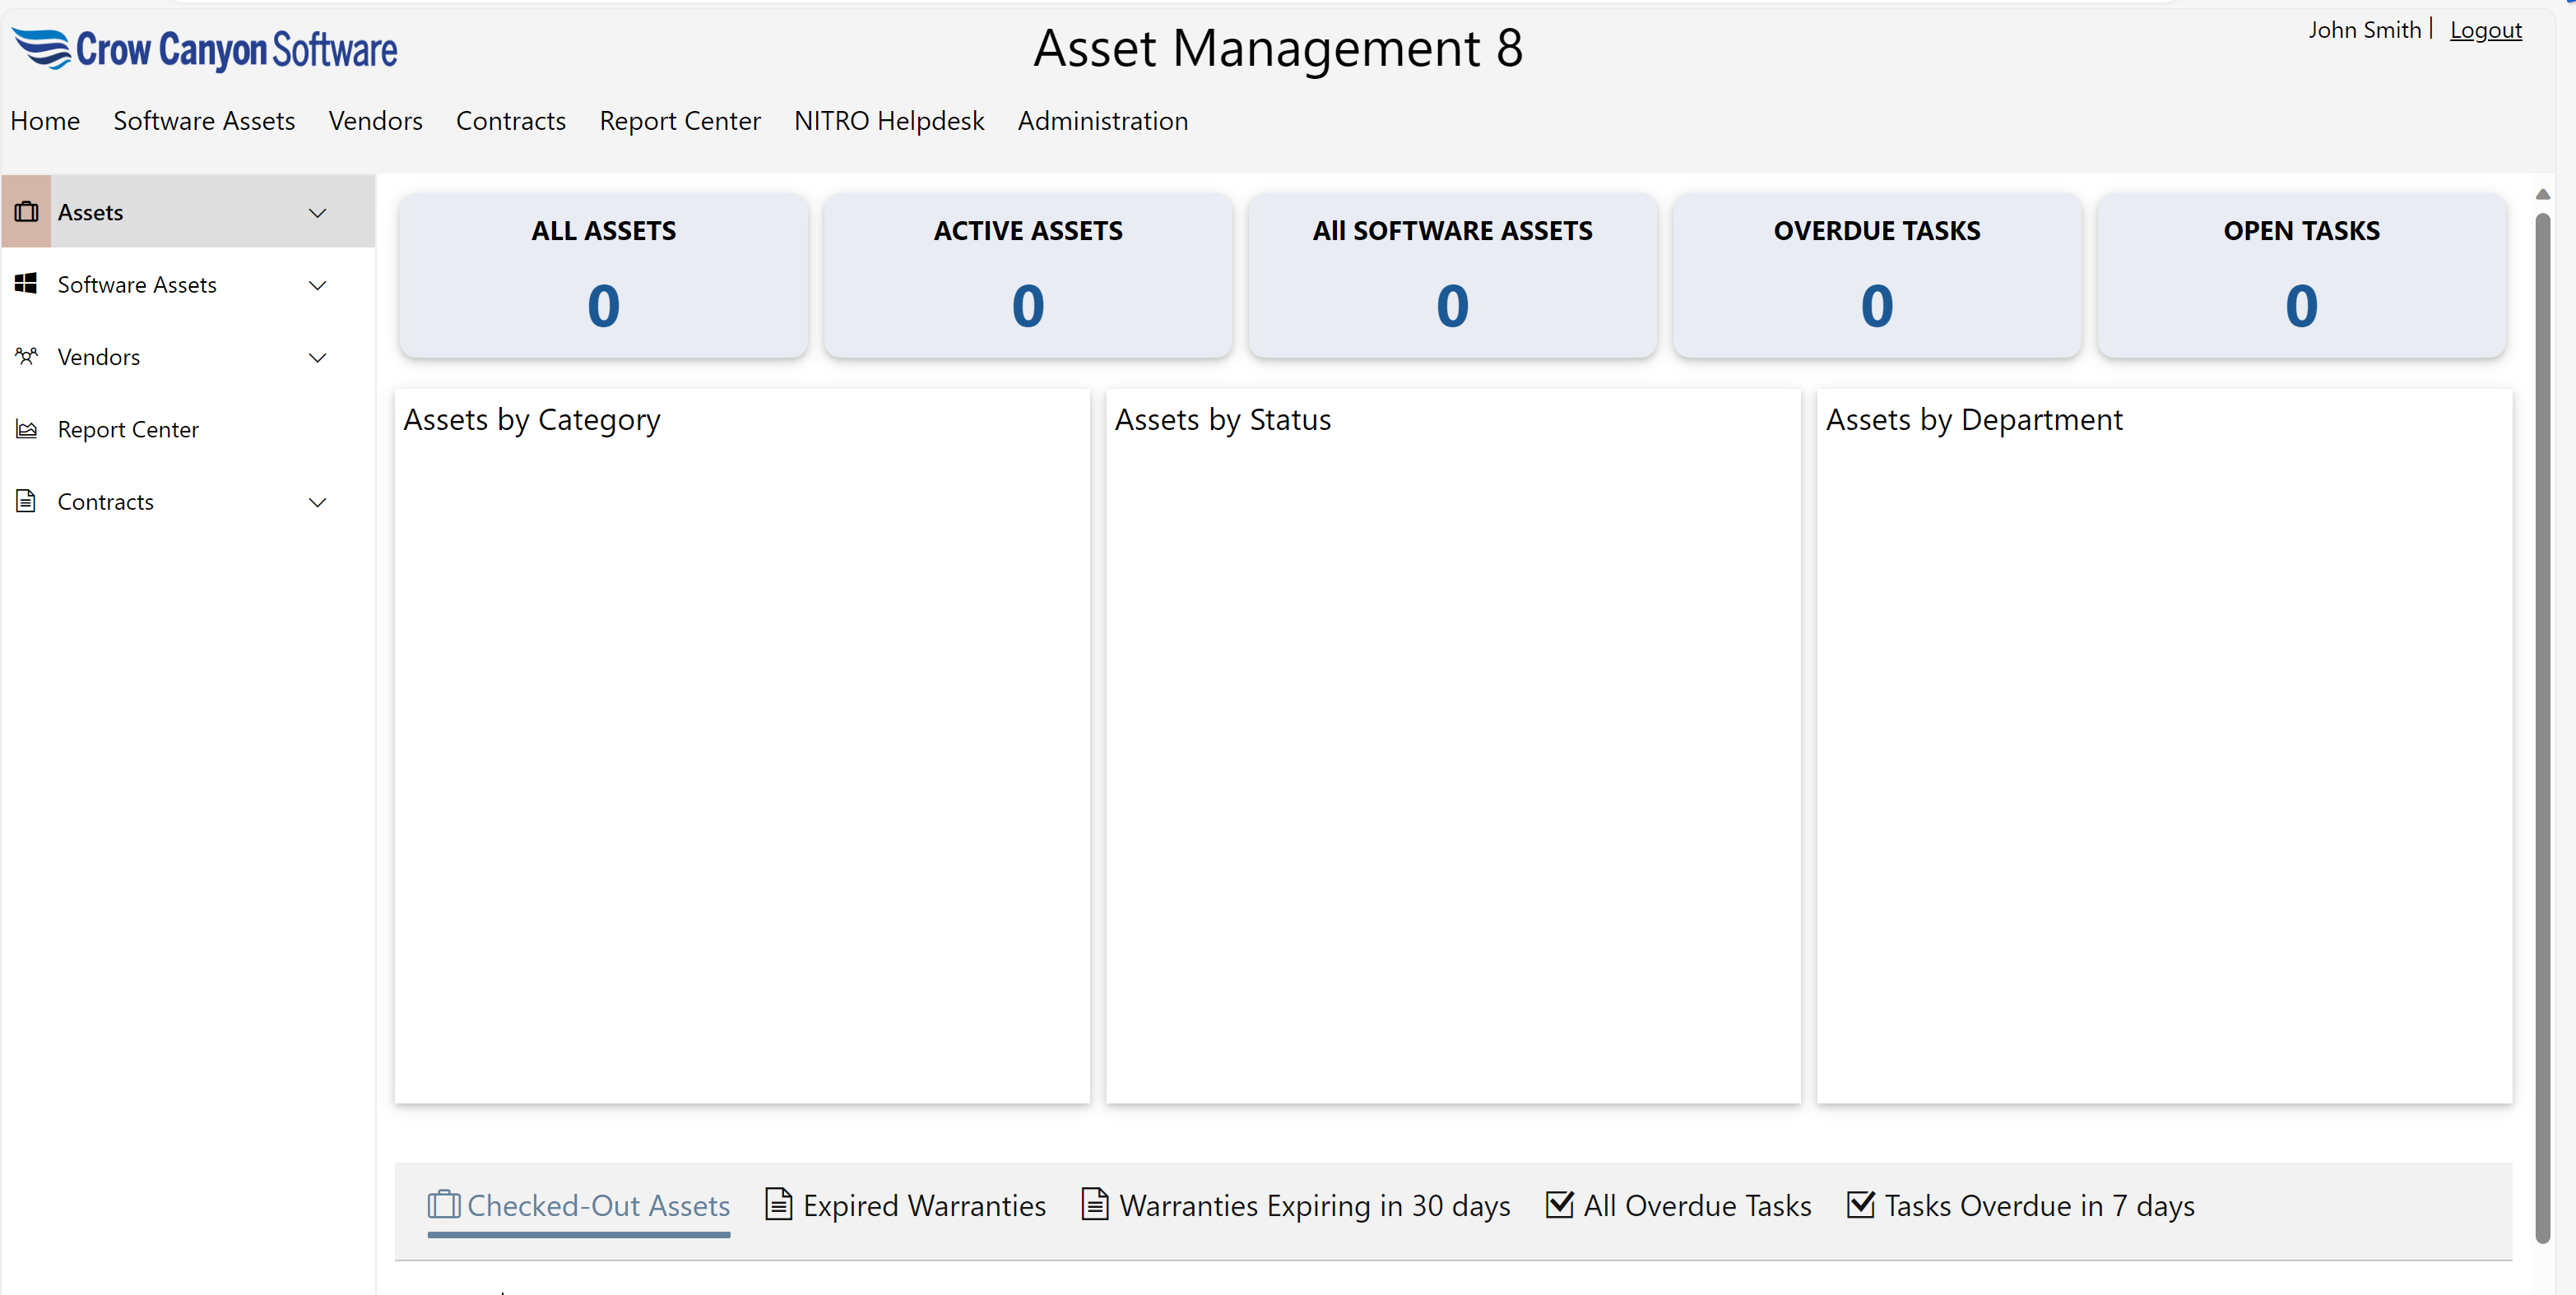Open NITRO Helpdesk from top navigation

(889, 121)
